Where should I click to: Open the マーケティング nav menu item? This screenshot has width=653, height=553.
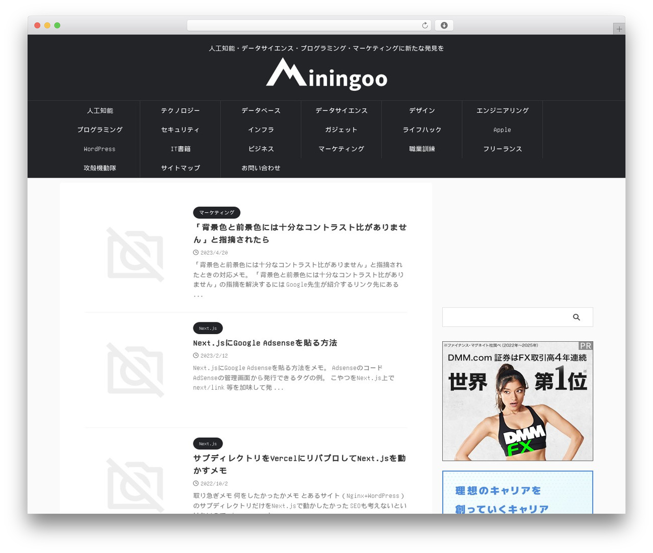(x=341, y=149)
